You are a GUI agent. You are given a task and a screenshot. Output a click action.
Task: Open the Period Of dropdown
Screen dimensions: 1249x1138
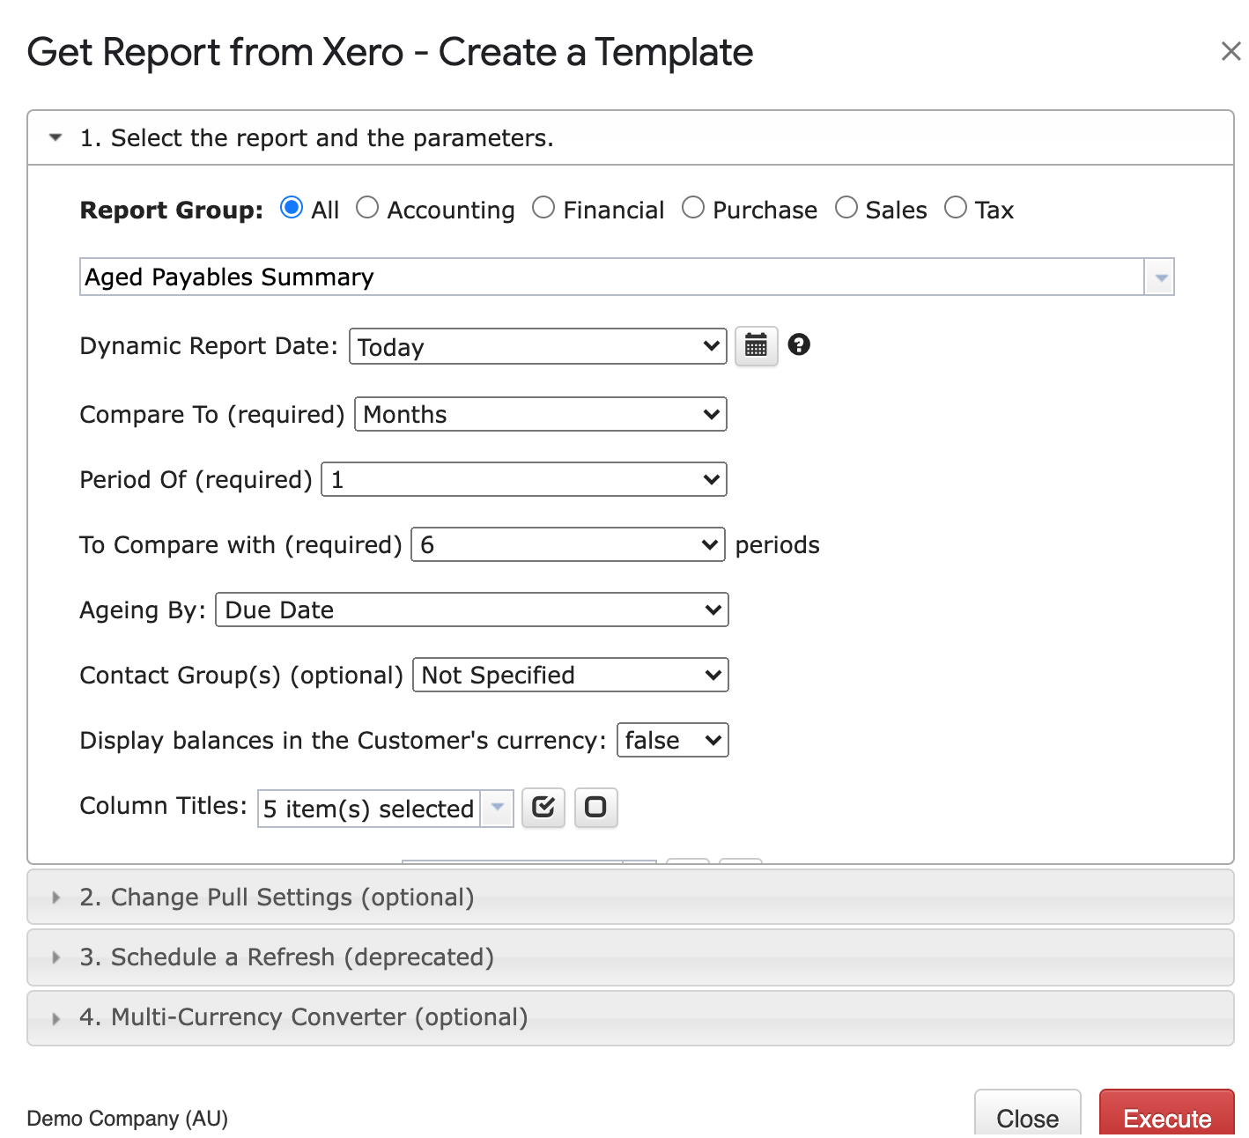tap(524, 479)
